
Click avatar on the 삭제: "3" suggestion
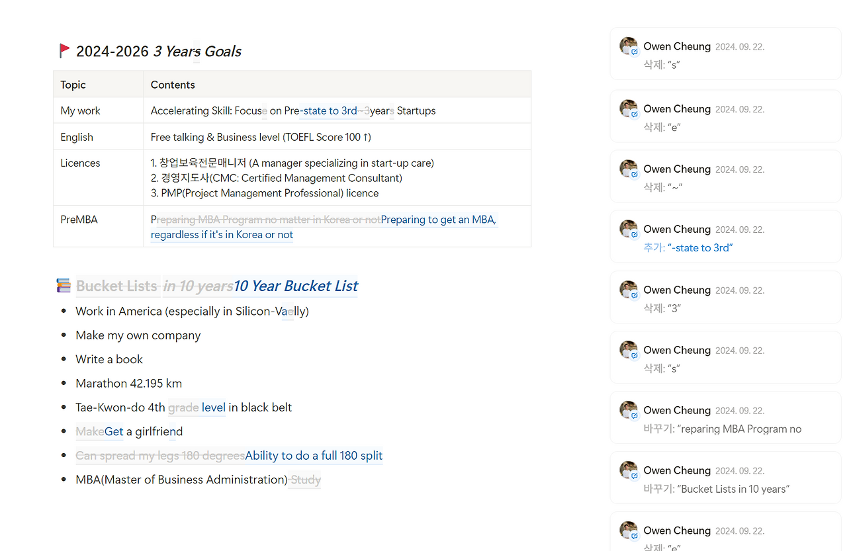(628, 290)
